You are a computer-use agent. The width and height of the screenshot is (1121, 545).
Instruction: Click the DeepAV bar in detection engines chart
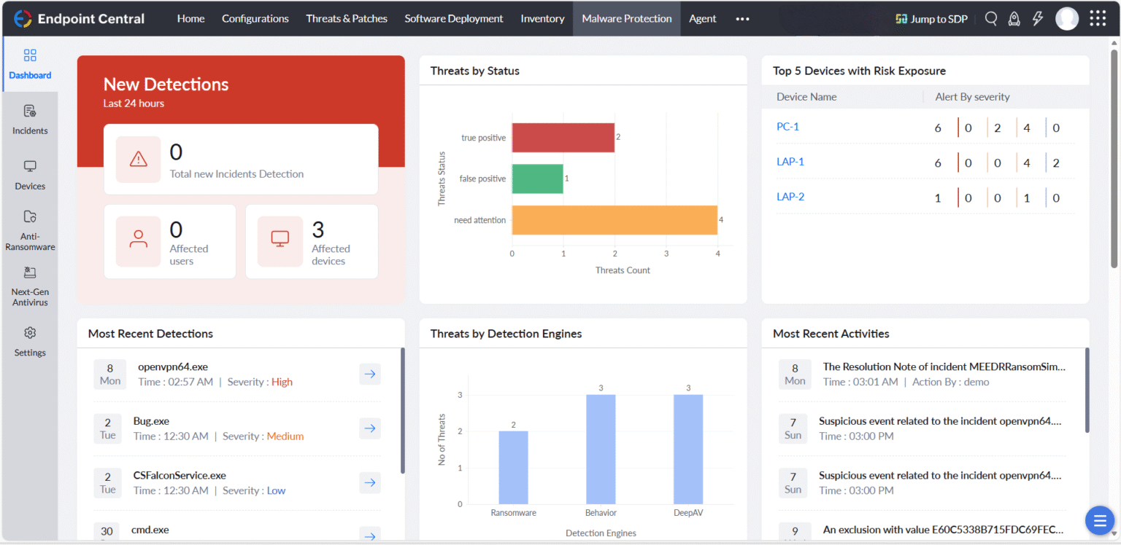click(x=688, y=450)
